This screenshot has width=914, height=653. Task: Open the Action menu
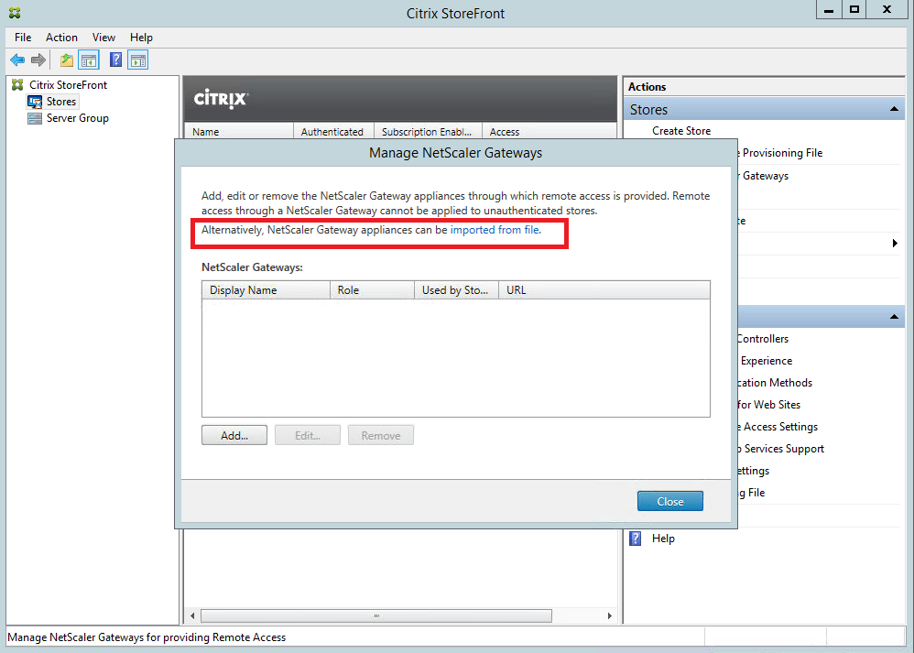click(x=61, y=38)
